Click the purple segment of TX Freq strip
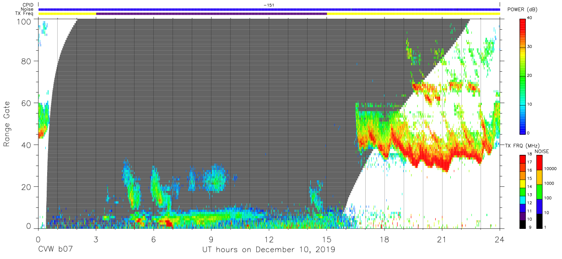The image size is (562, 259). coord(211,14)
